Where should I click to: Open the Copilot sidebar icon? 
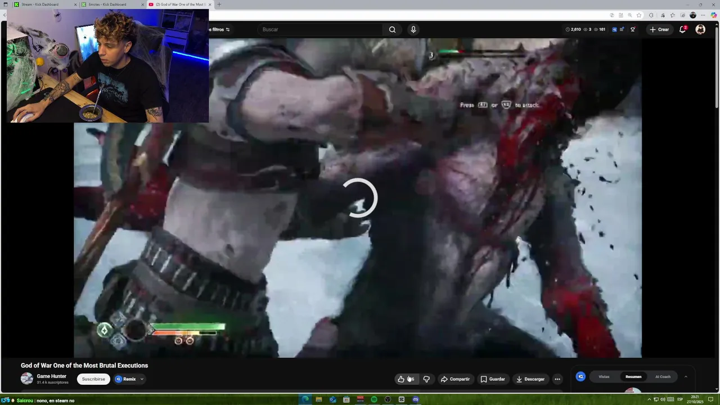tap(714, 15)
